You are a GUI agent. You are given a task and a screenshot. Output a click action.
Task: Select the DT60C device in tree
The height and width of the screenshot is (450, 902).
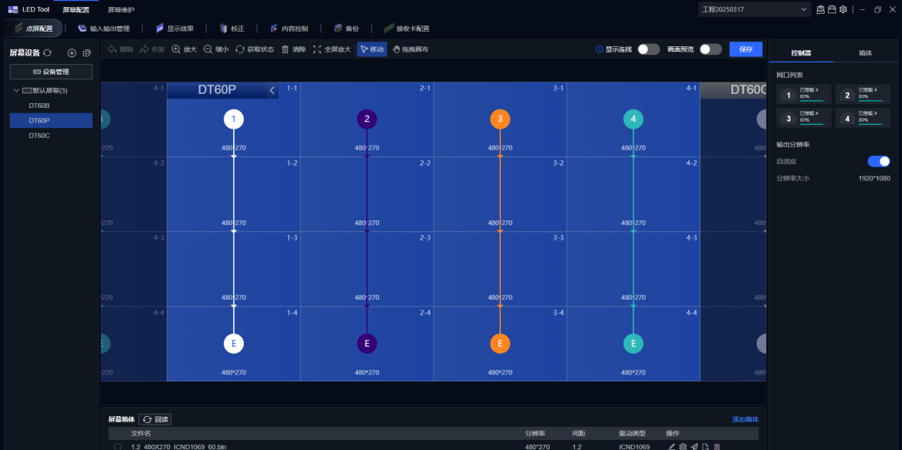(39, 136)
